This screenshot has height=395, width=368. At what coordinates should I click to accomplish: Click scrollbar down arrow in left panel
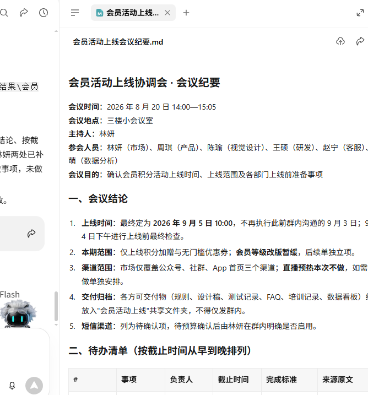(56, 324)
